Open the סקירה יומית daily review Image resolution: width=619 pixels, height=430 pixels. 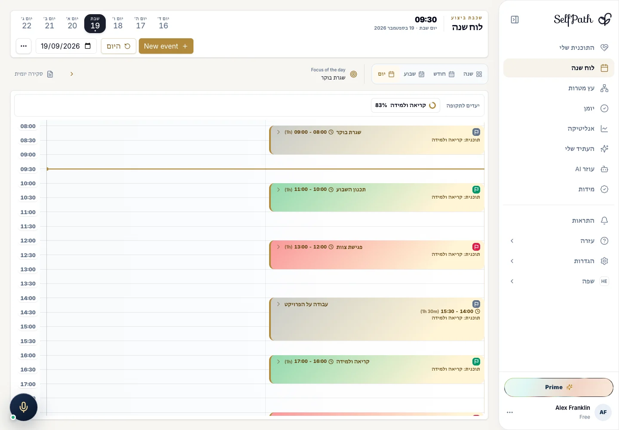pos(34,74)
